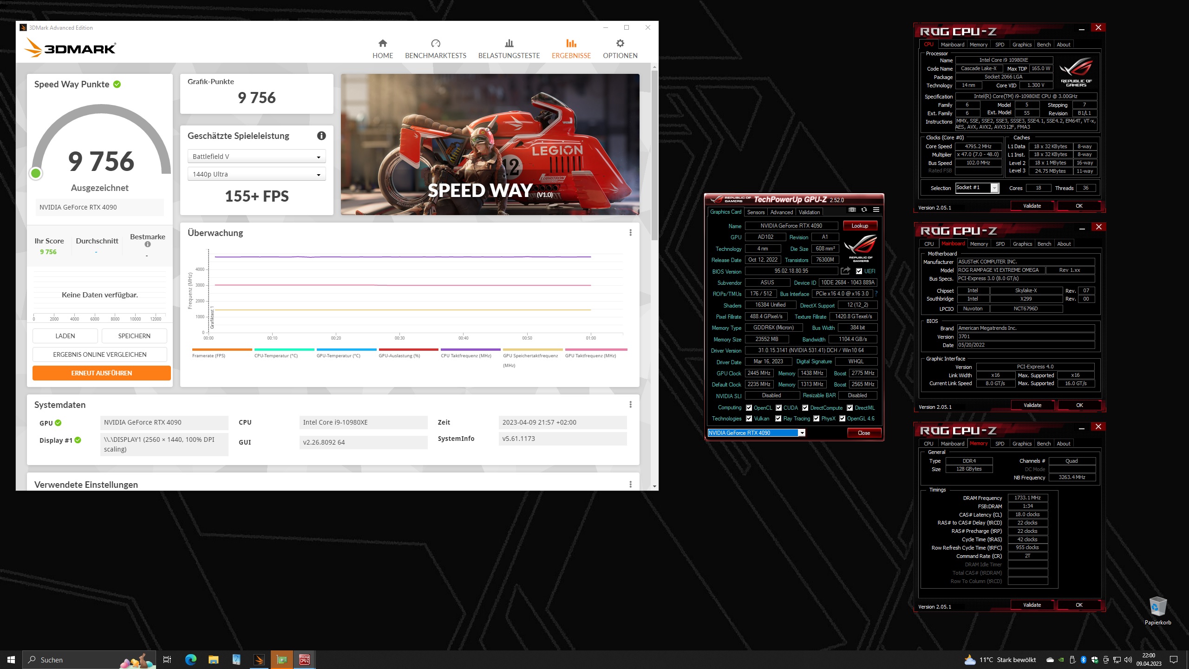The image size is (1189, 669).
Task: Switch to the Advanced tab in GPU-Z
Action: tap(782, 212)
